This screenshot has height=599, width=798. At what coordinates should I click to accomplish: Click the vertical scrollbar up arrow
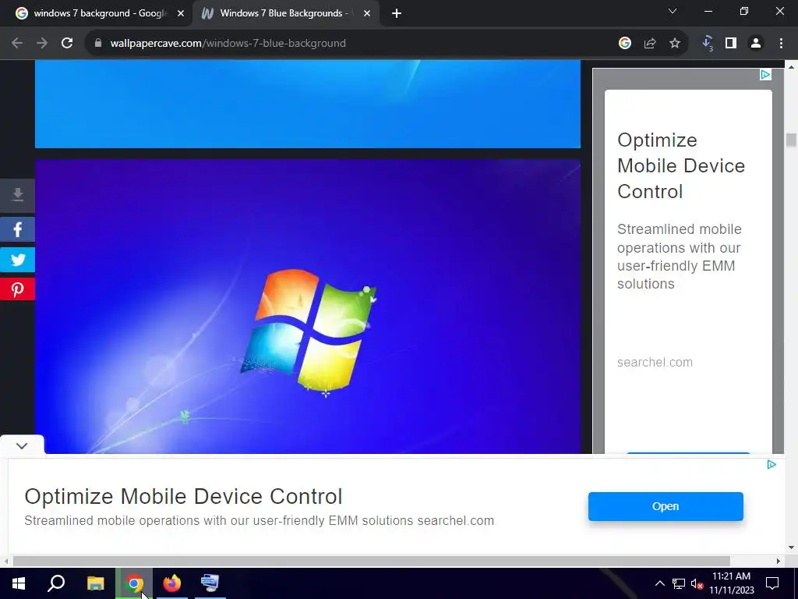791,66
